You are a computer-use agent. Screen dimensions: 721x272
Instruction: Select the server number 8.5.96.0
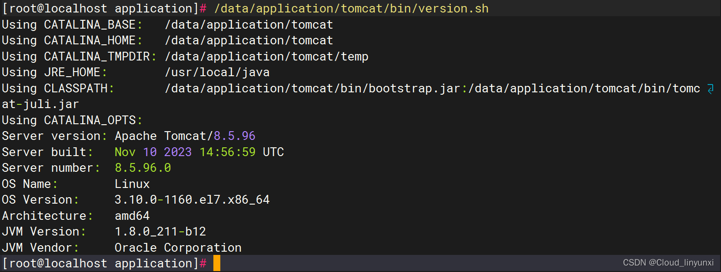click(x=143, y=168)
